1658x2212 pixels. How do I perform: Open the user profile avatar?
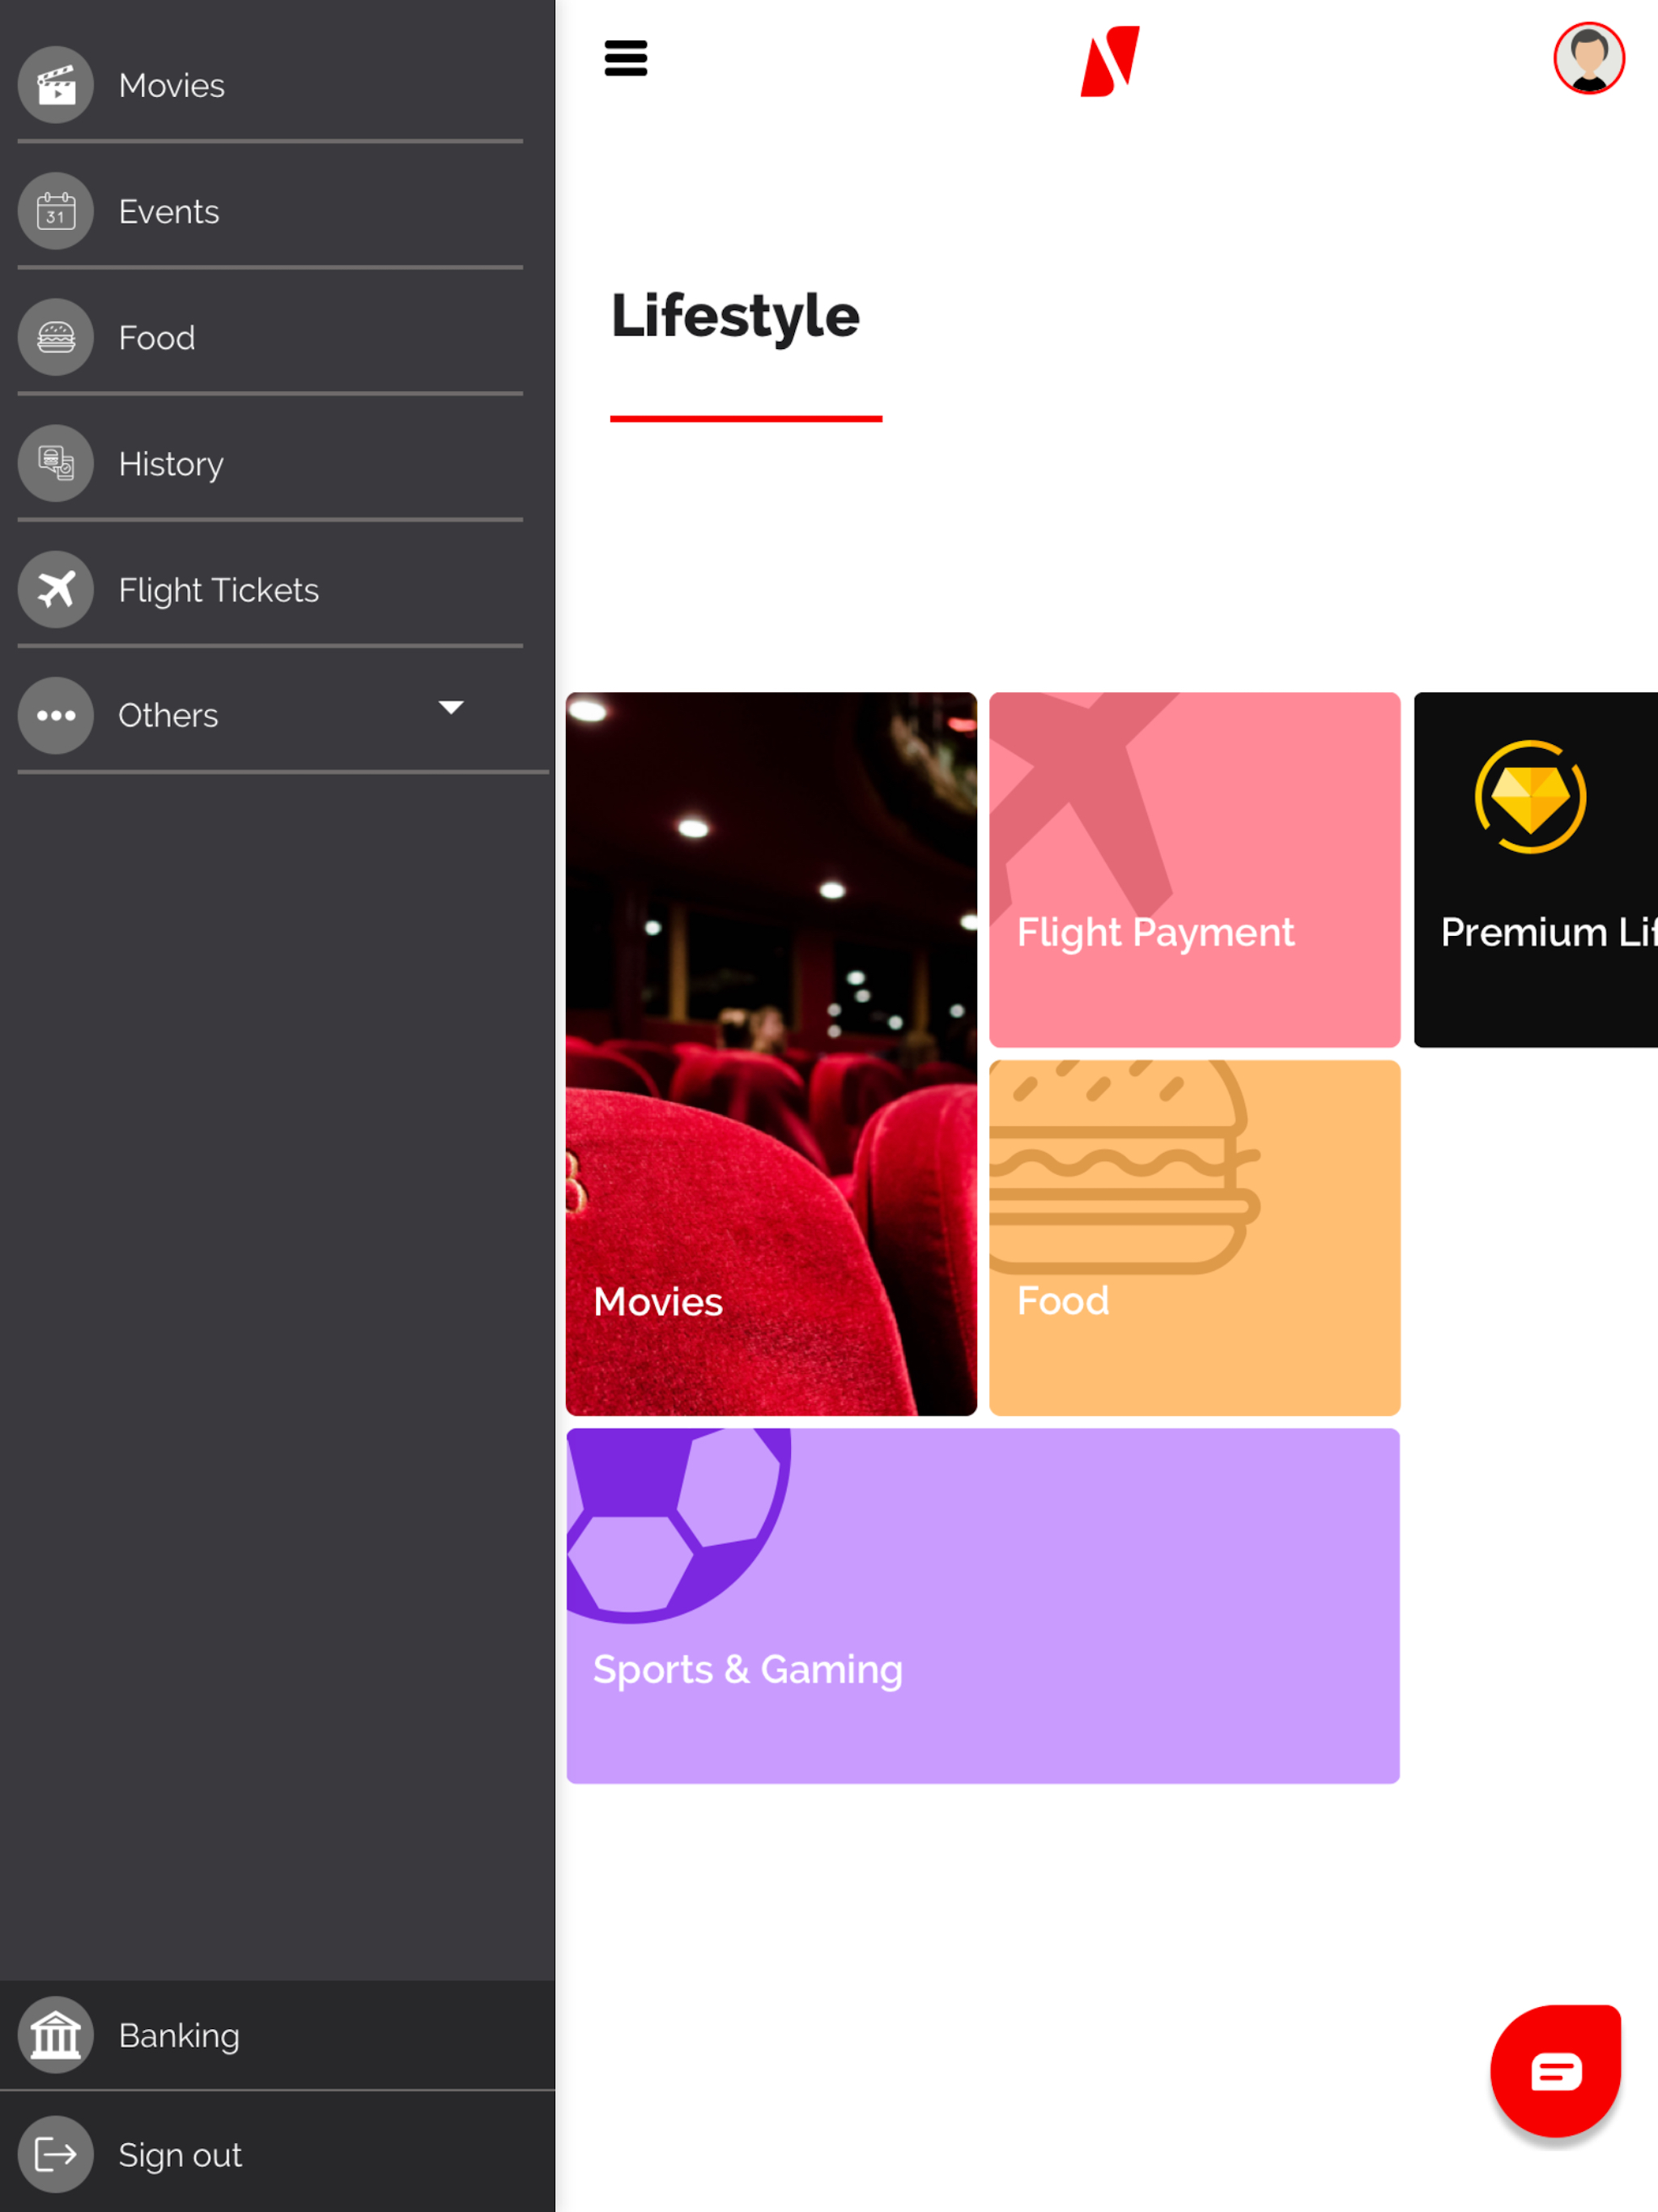(1588, 58)
